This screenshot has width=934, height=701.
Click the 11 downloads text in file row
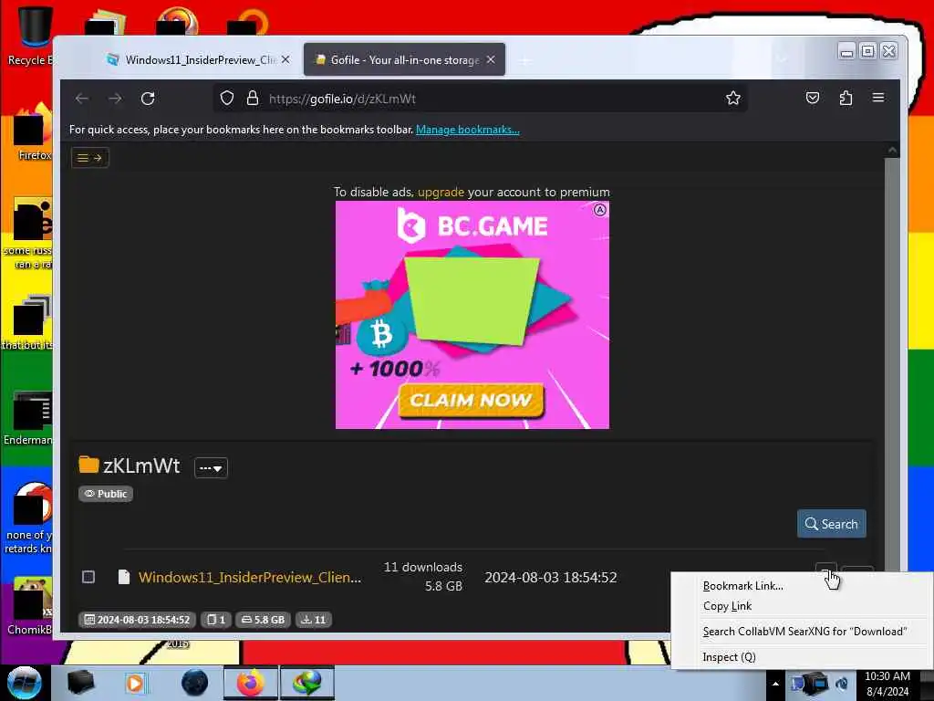pyautogui.click(x=423, y=567)
